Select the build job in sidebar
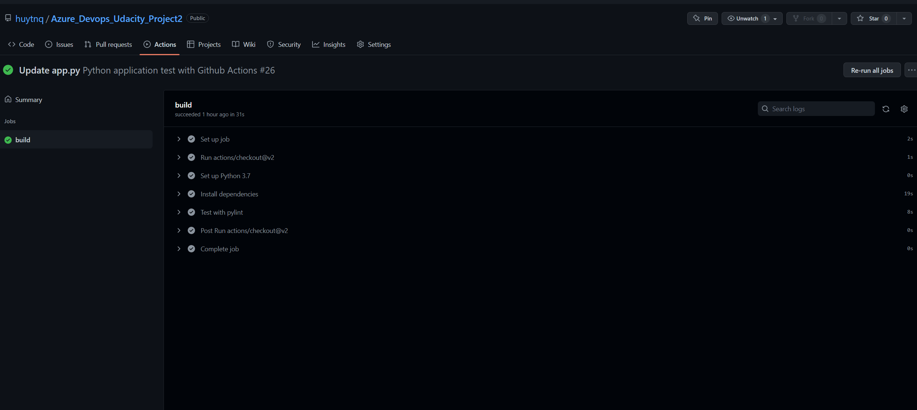Viewport: 917px width, 410px height. [x=23, y=140]
